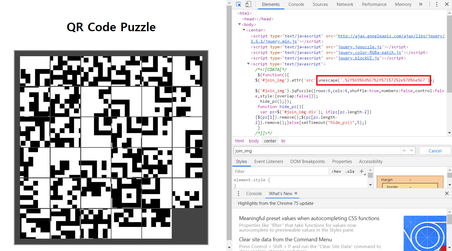Add new style rule plus icon

point(362,171)
